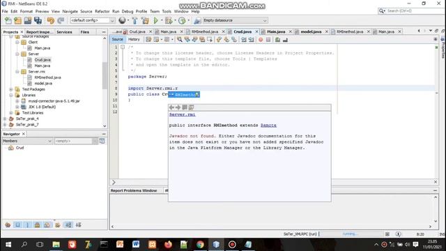Toggle Show Fields filter in Navigator
This screenshot has height=251, width=446.
coord(17,225)
